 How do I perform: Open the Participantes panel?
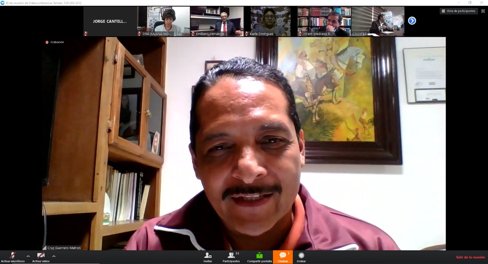(x=231, y=257)
